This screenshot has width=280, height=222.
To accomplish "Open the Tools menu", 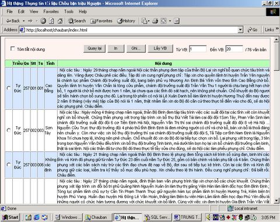I will point(69,12).
